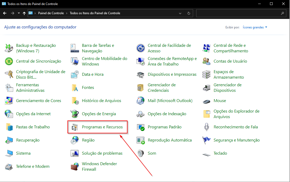Expand chevron after Painel de Controle breadcrumb

point(67,13)
